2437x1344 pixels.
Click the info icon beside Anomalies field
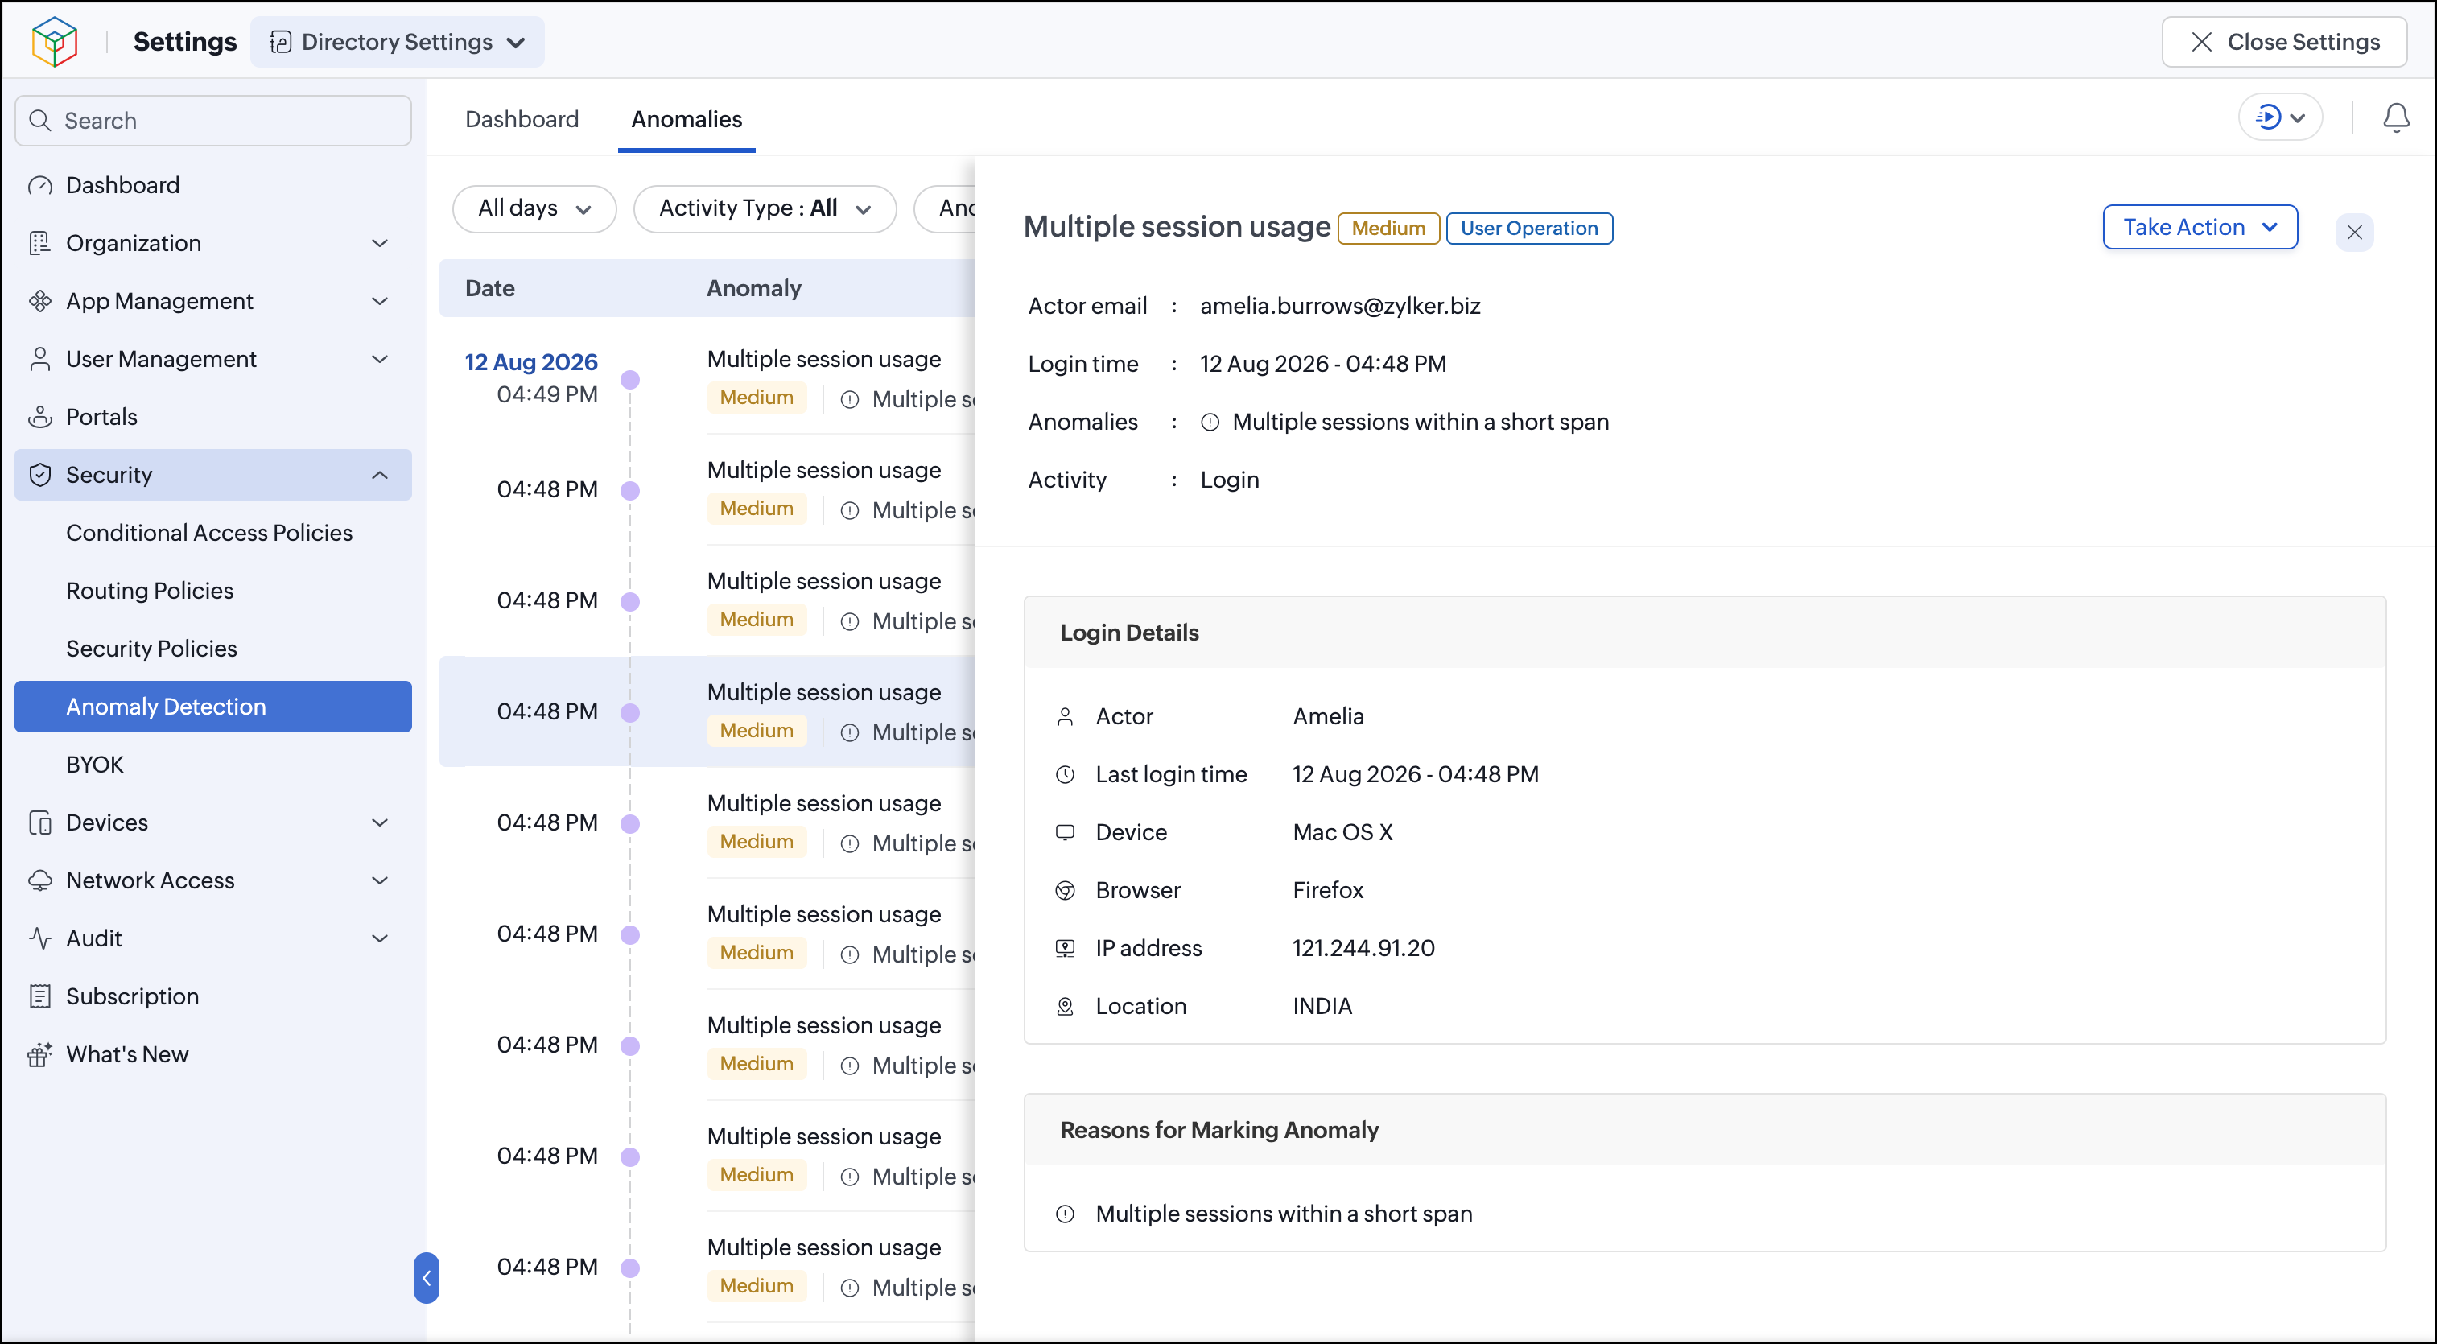pos(1210,423)
